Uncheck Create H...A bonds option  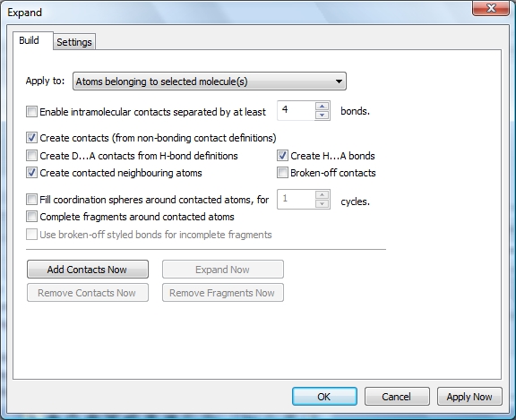coord(282,155)
